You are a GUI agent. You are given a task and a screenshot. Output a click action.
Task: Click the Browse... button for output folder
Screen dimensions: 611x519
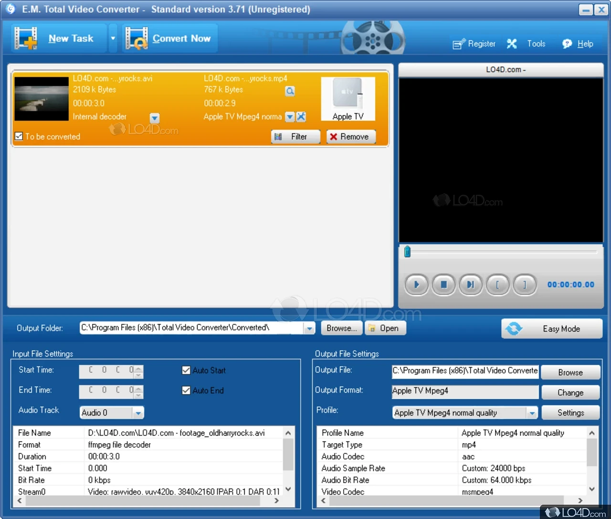[x=342, y=328]
